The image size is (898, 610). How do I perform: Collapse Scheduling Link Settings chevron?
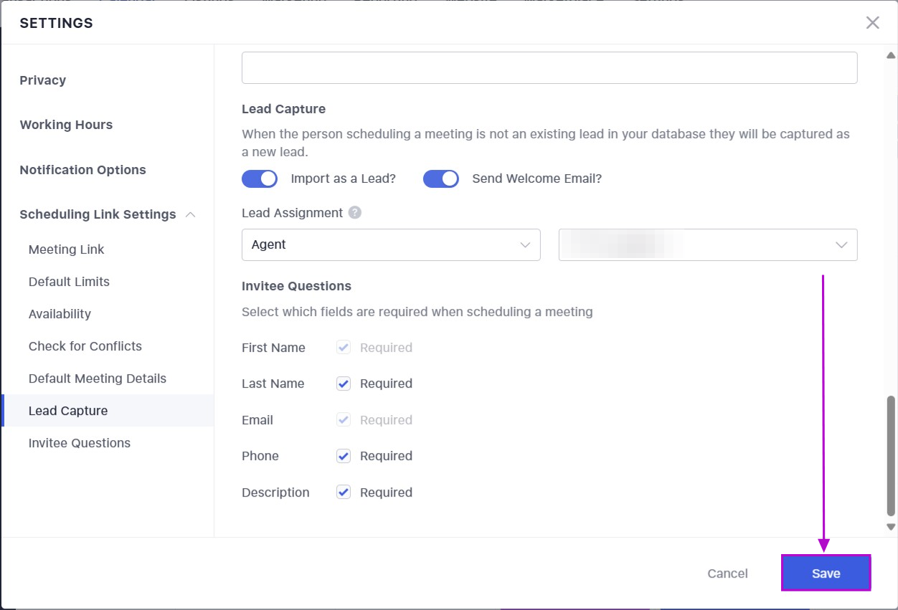(x=191, y=214)
